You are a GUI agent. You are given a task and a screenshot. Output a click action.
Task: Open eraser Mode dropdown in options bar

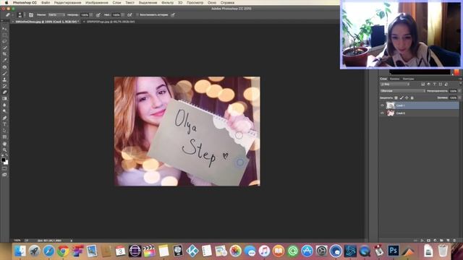56,14
